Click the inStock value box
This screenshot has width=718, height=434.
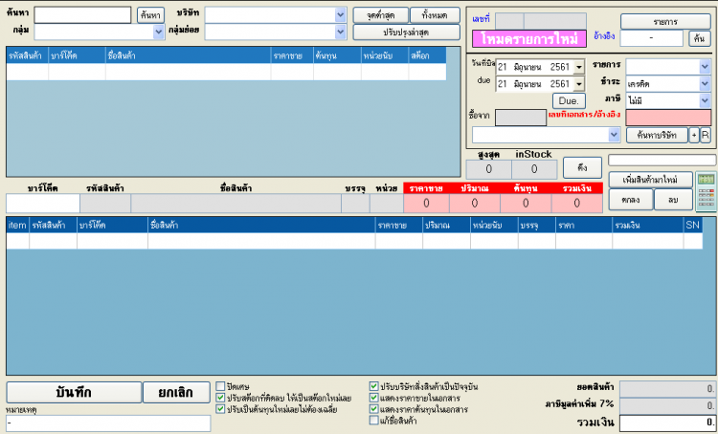(534, 169)
